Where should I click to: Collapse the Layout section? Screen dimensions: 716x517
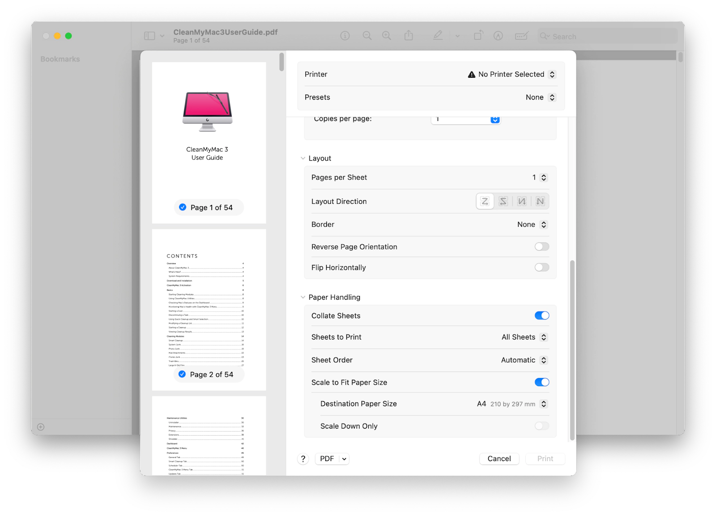point(303,158)
